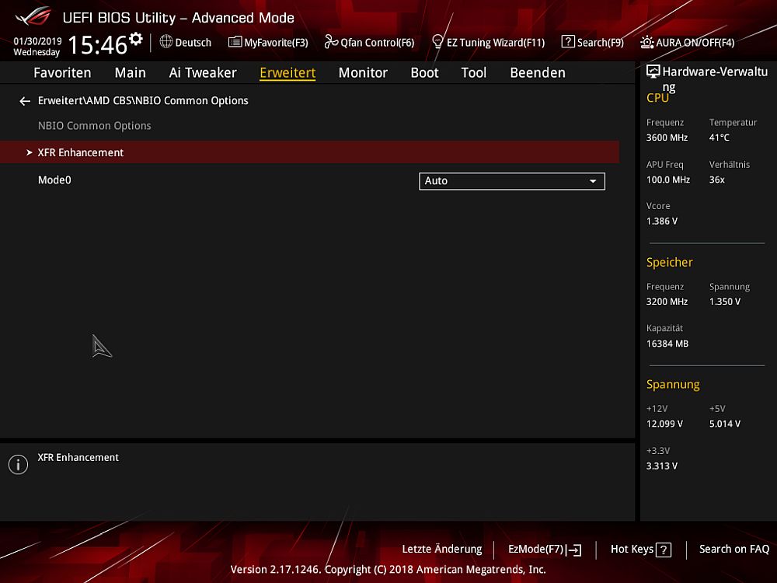Click the Spannung section heading
Viewport: 777px width, 583px height.
[x=673, y=385]
